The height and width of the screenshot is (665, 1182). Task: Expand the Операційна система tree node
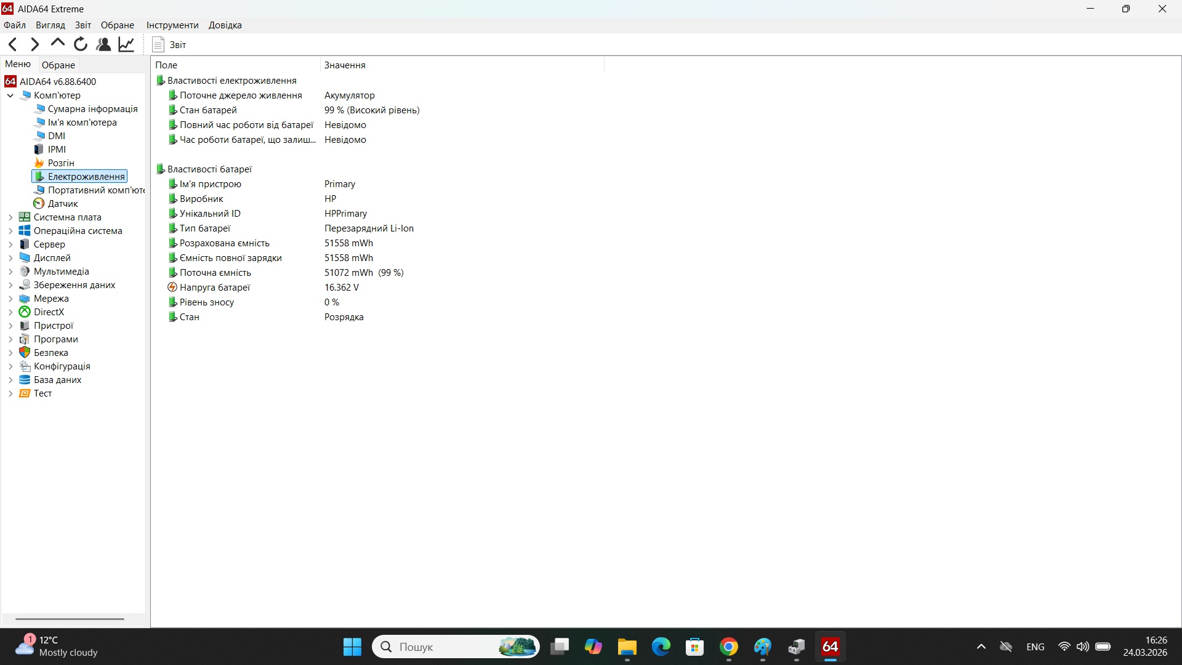tap(10, 230)
